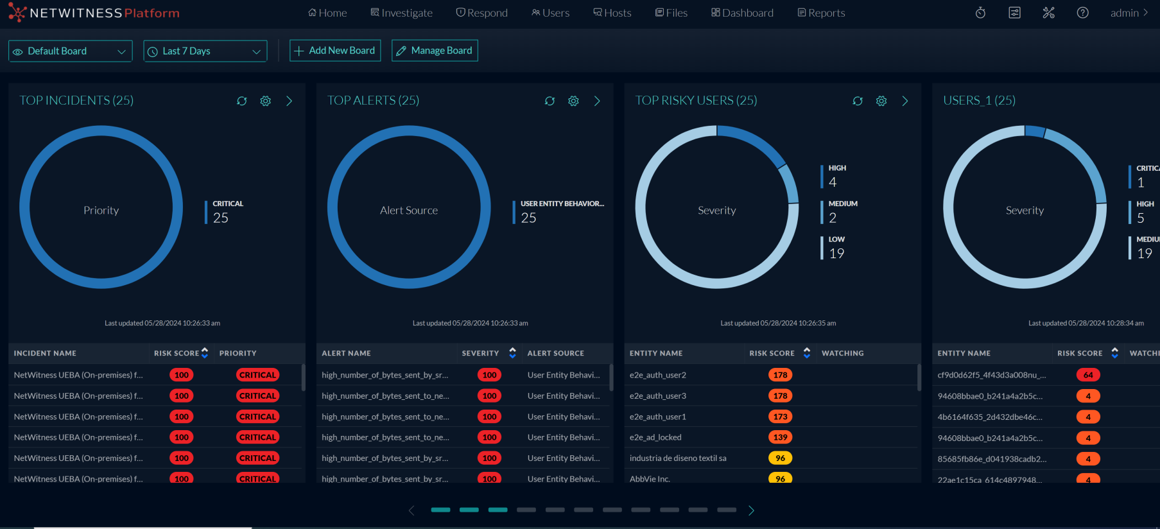The image size is (1160, 529).
Task: Click the stopwatch icon in top bar
Action: pos(980,13)
